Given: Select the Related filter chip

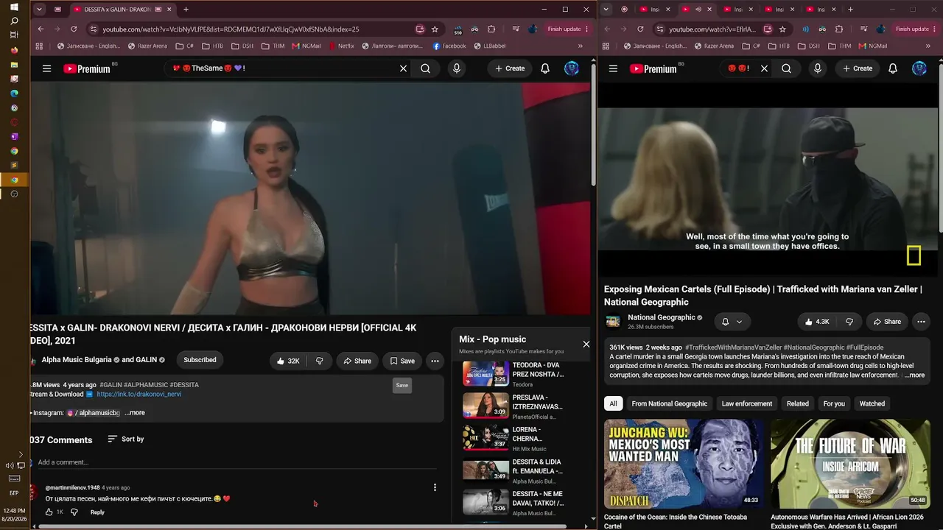Looking at the screenshot, I should point(797,403).
